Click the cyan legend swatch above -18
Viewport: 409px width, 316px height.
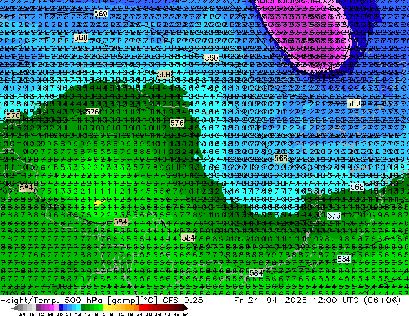tap(78, 308)
